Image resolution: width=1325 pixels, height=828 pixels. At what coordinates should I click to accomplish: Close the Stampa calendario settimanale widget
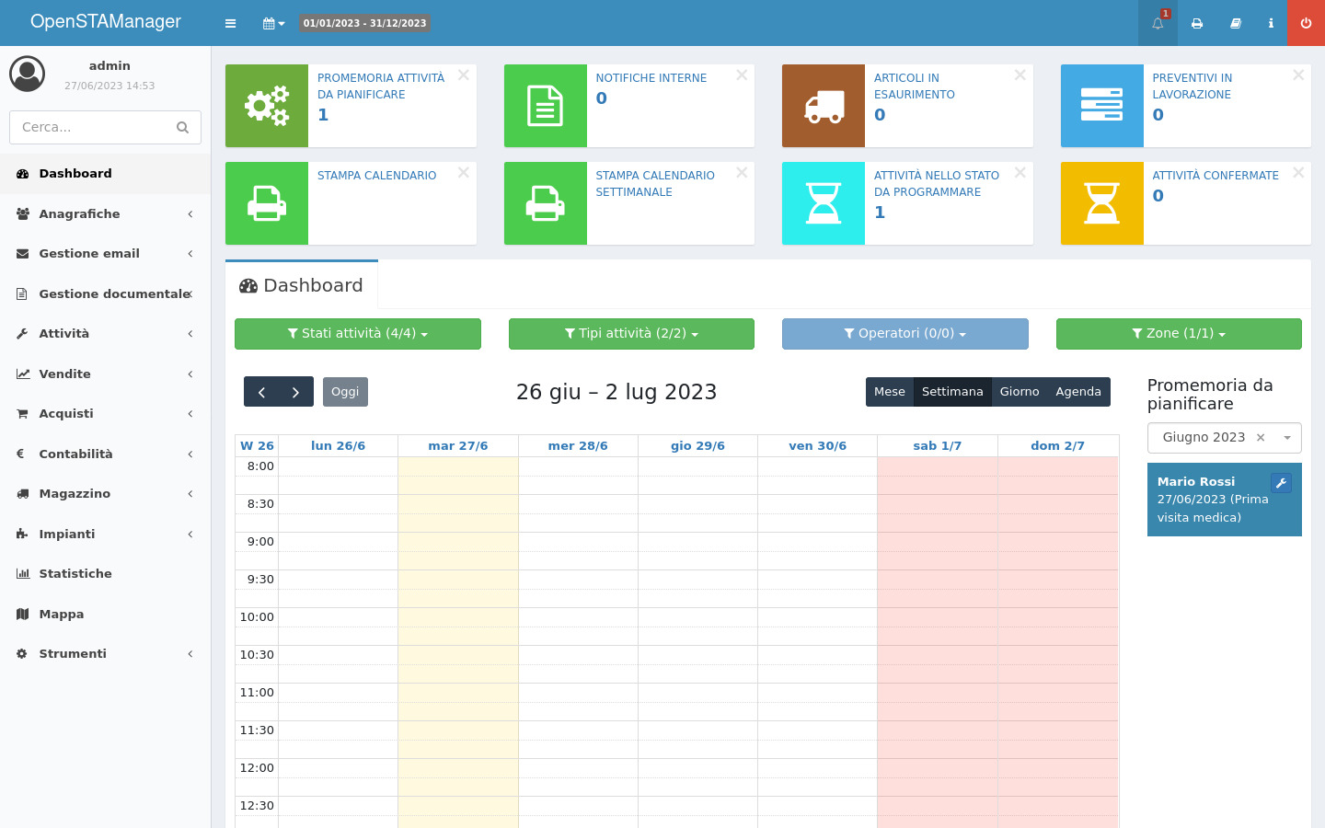742,173
